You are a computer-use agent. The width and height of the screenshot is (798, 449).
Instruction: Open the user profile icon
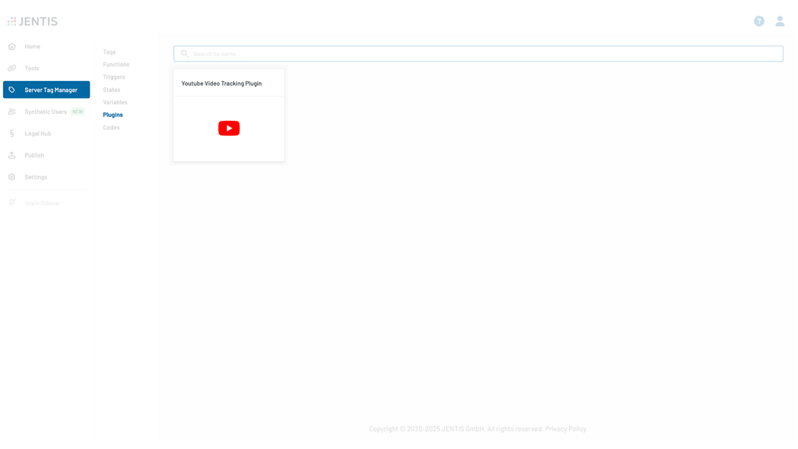(779, 21)
